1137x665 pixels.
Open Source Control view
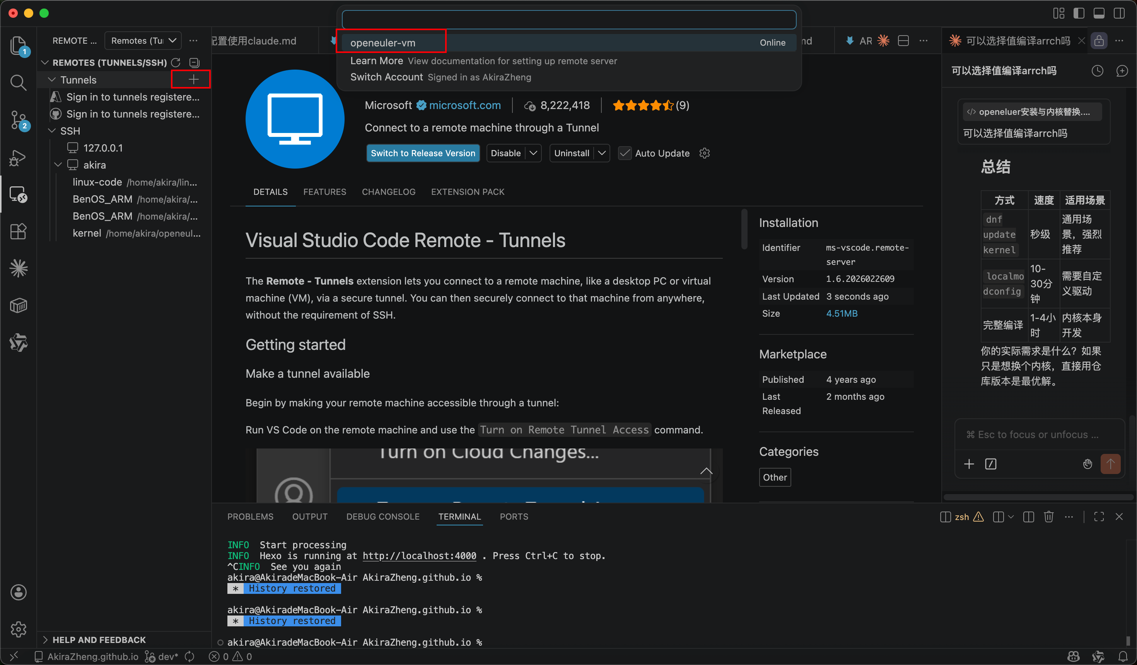[18, 120]
